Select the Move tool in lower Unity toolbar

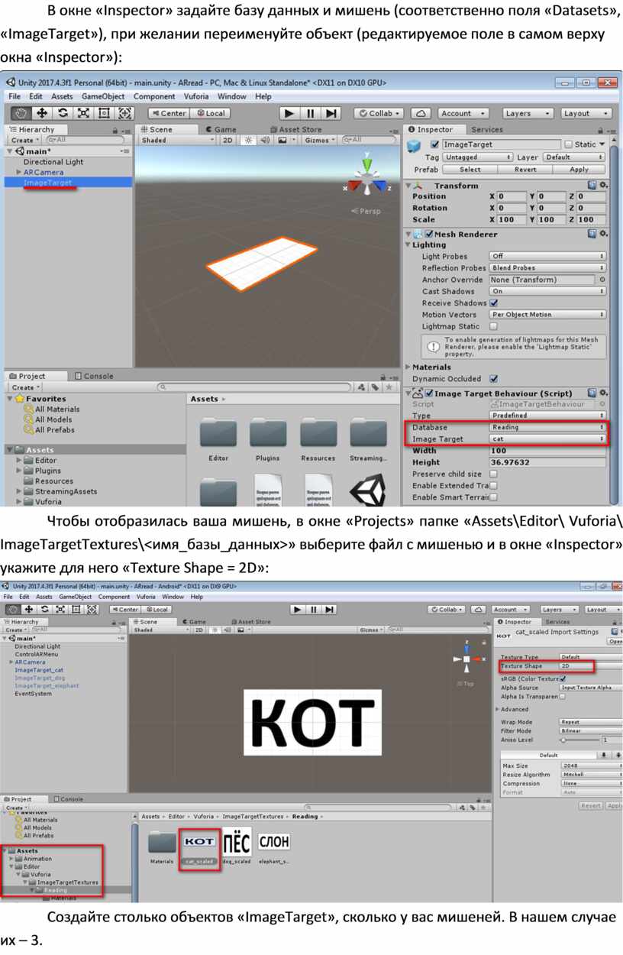pos(28,610)
